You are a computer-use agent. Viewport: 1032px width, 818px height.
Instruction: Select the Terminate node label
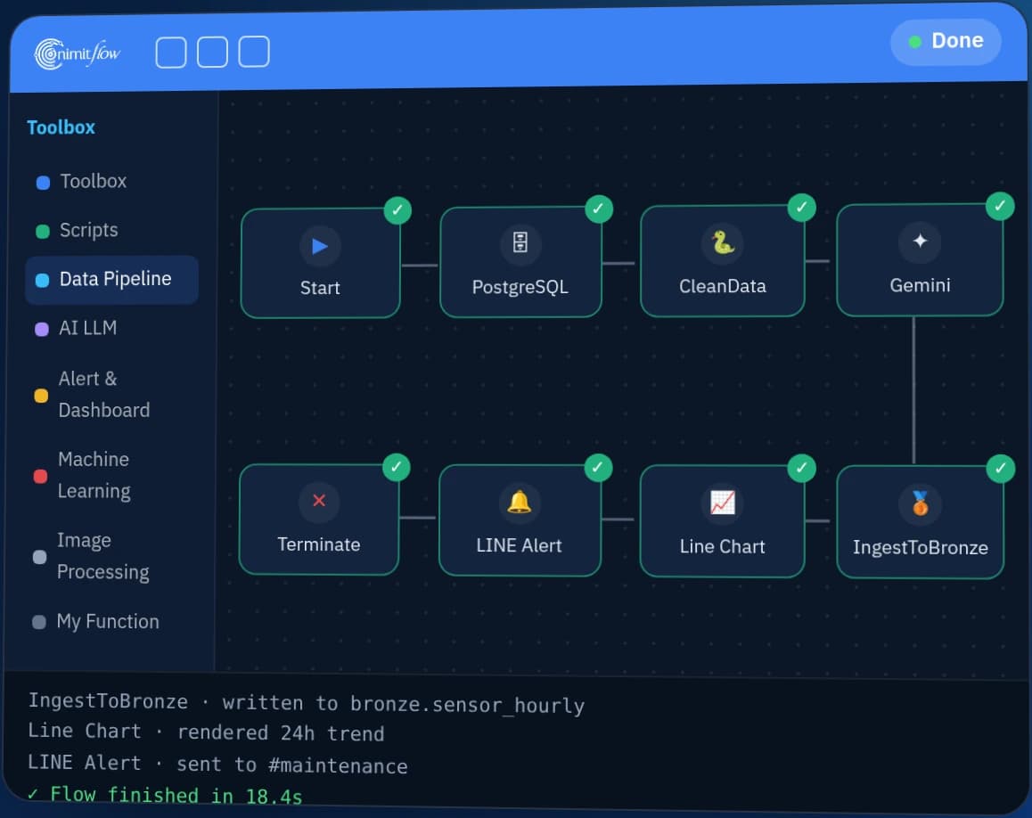tap(318, 545)
